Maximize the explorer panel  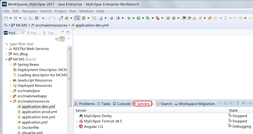coord(68,32)
